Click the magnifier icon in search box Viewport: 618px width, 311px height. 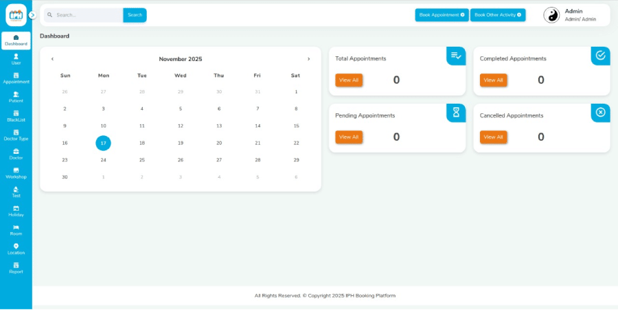tap(50, 15)
